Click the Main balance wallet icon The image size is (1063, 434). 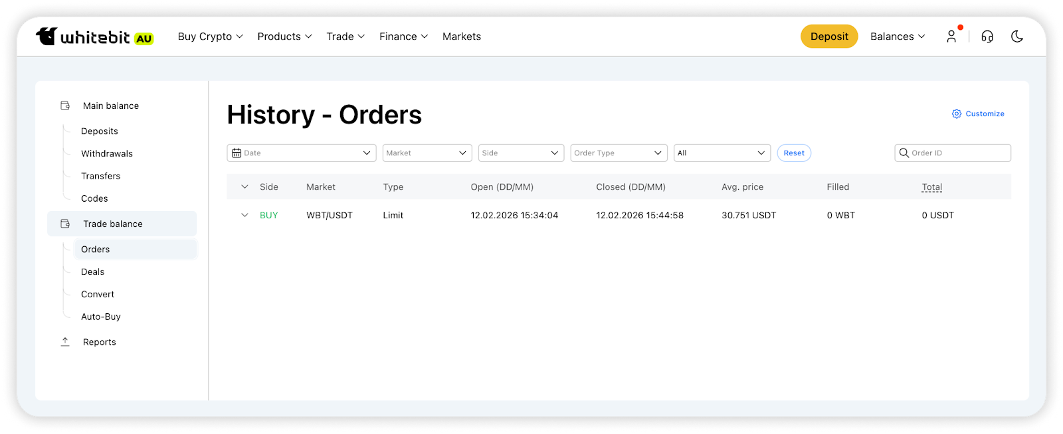coord(65,106)
